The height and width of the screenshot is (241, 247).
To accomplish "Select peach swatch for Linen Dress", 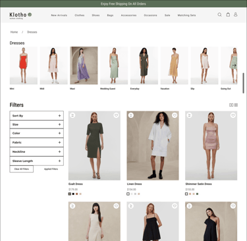I will (139, 194).
